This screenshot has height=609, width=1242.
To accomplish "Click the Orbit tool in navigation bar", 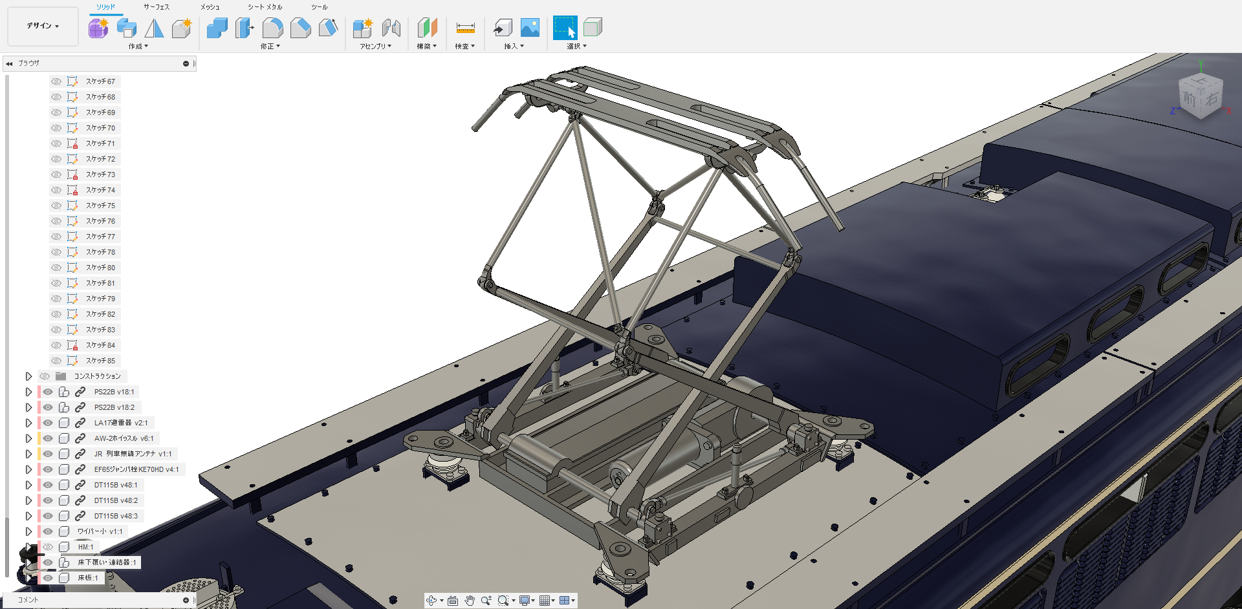I will coord(432,601).
